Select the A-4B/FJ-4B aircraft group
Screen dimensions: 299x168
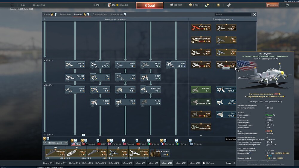(150, 90)
